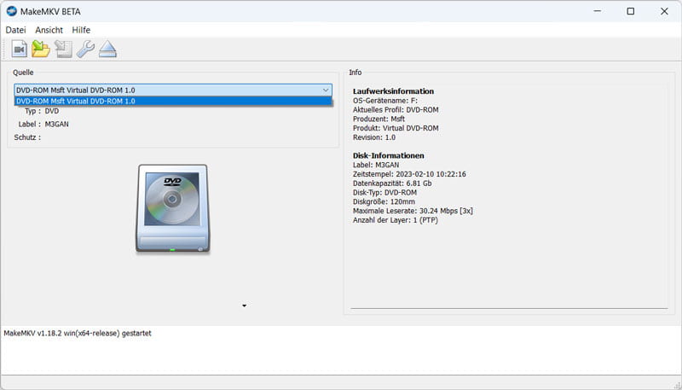Open the Ansicht menu
Viewport: 682px width, 390px height.
(x=49, y=30)
